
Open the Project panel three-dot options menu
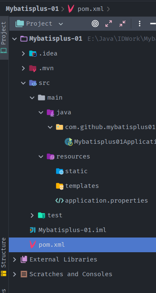[x=140, y=24]
